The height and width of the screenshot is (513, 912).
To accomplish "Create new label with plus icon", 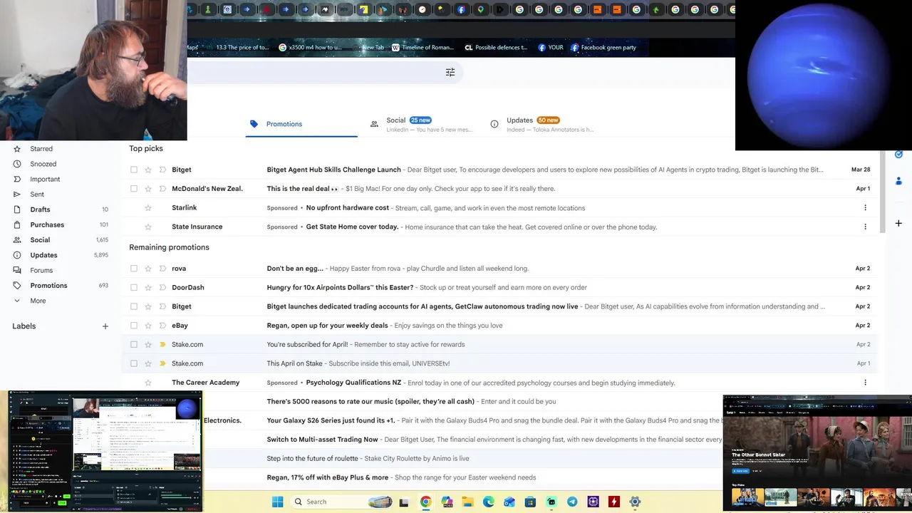I will point(105,326).
